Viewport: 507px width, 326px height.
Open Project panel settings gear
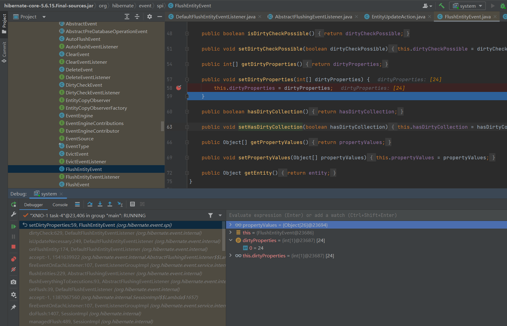[x=149, y=17]
